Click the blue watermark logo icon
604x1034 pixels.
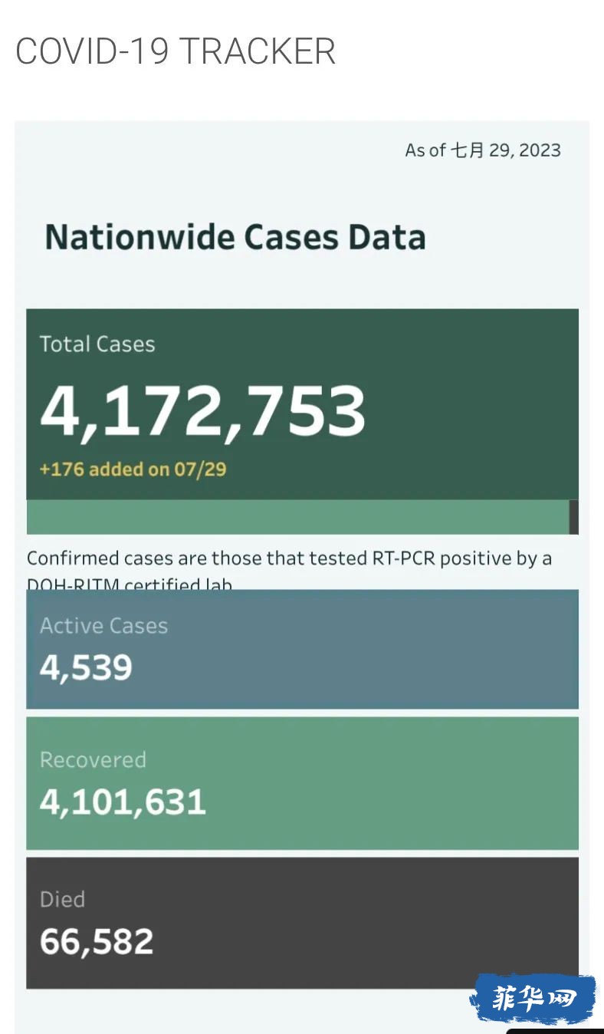click(x=533, y=998)
